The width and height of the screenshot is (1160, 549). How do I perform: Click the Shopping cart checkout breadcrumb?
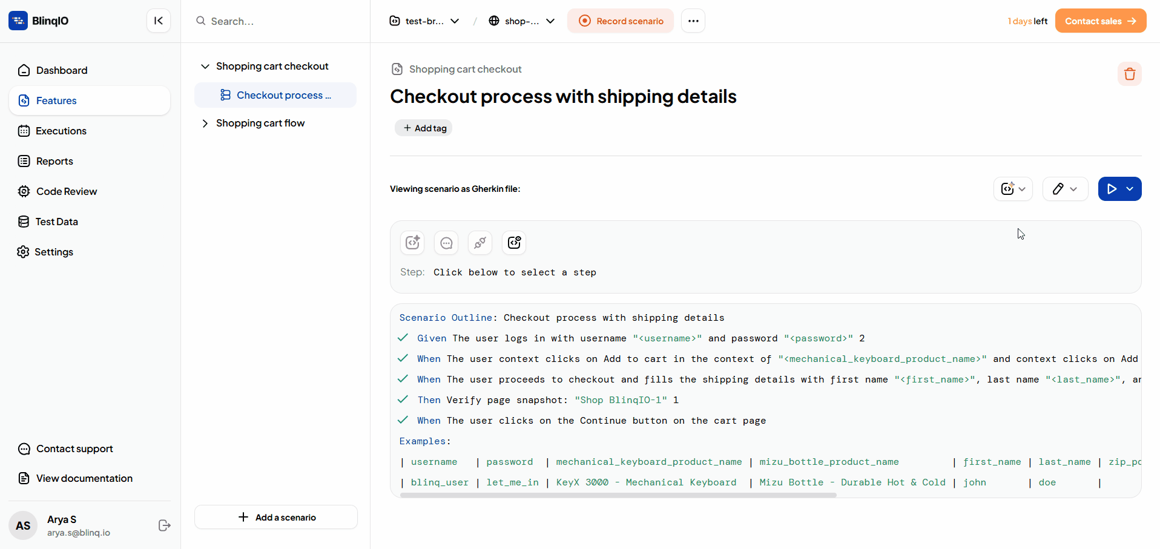point(465,69)
